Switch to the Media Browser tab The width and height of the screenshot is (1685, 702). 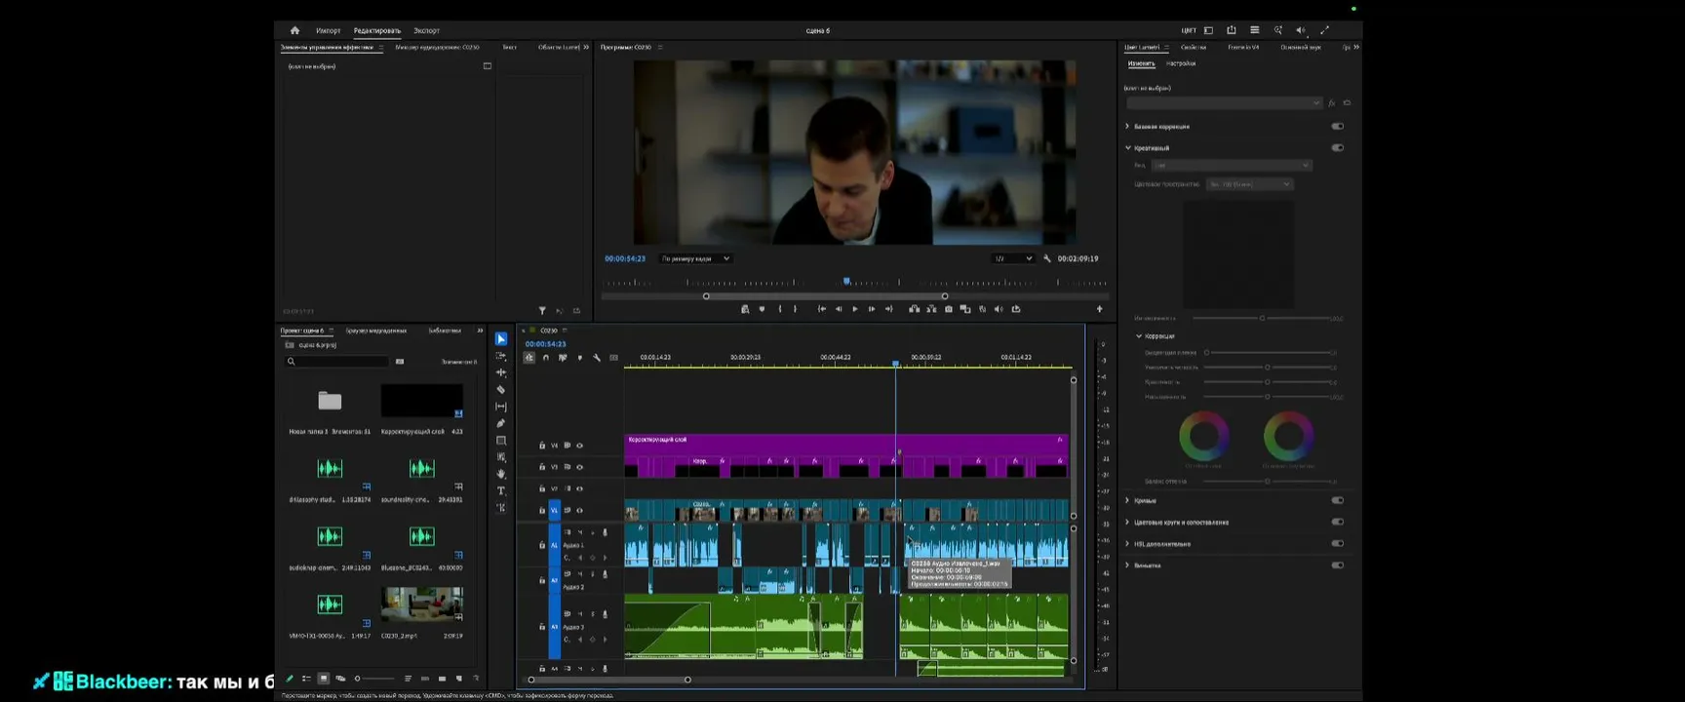click(376, 331)
